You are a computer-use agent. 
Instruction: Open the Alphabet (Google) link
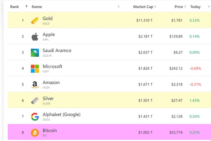61,114
